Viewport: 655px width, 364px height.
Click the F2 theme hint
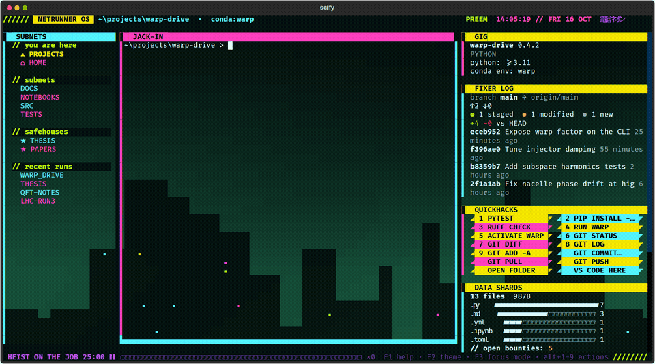point(444,357)
